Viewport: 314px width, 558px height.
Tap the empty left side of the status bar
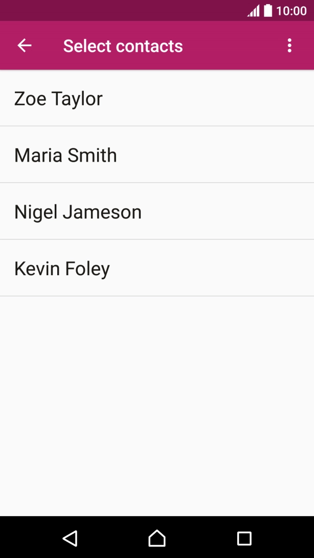click(102, 11)
